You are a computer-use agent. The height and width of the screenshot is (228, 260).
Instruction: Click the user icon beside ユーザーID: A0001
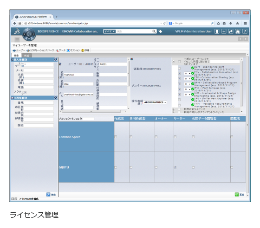pyautogui.click(x=60, y=64)
